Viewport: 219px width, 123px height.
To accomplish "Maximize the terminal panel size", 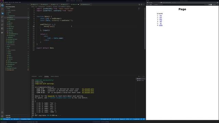I will (x=142, y=77).
